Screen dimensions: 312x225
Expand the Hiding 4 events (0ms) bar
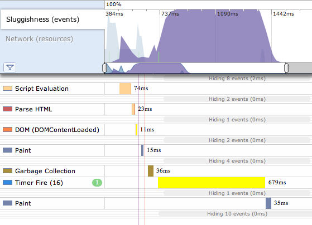tap(237, 161)
